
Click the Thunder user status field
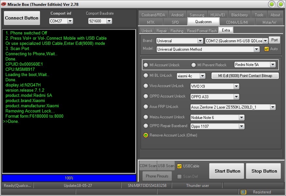(x=197, y=186)
